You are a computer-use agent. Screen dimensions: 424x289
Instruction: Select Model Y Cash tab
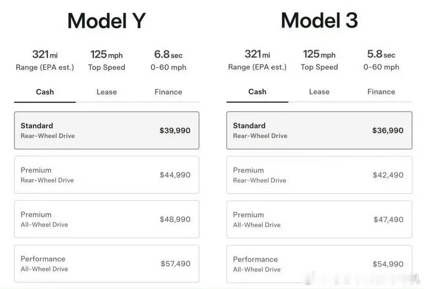tap(45, 92)
